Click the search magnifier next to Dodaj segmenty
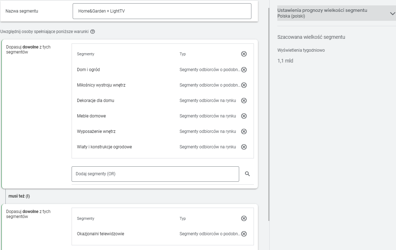This screenshot has height=250, width=396. coord(247,174)
